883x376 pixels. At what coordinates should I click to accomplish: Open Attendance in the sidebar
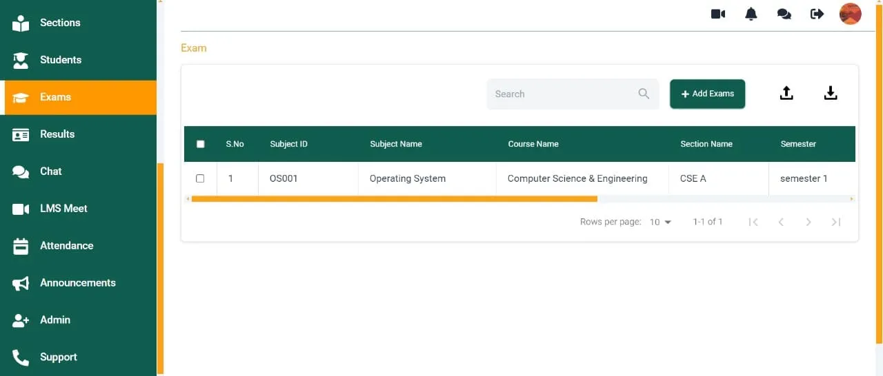coord(78,246)
